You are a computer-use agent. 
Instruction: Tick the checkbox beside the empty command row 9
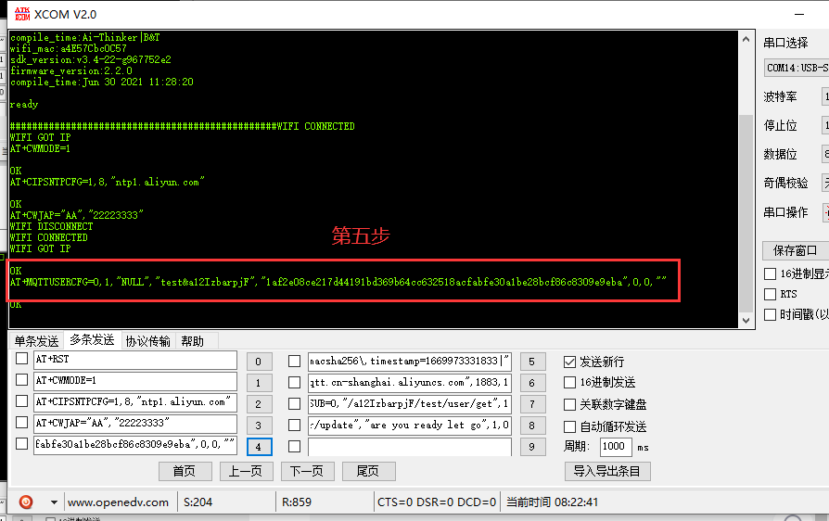(295, 447)
